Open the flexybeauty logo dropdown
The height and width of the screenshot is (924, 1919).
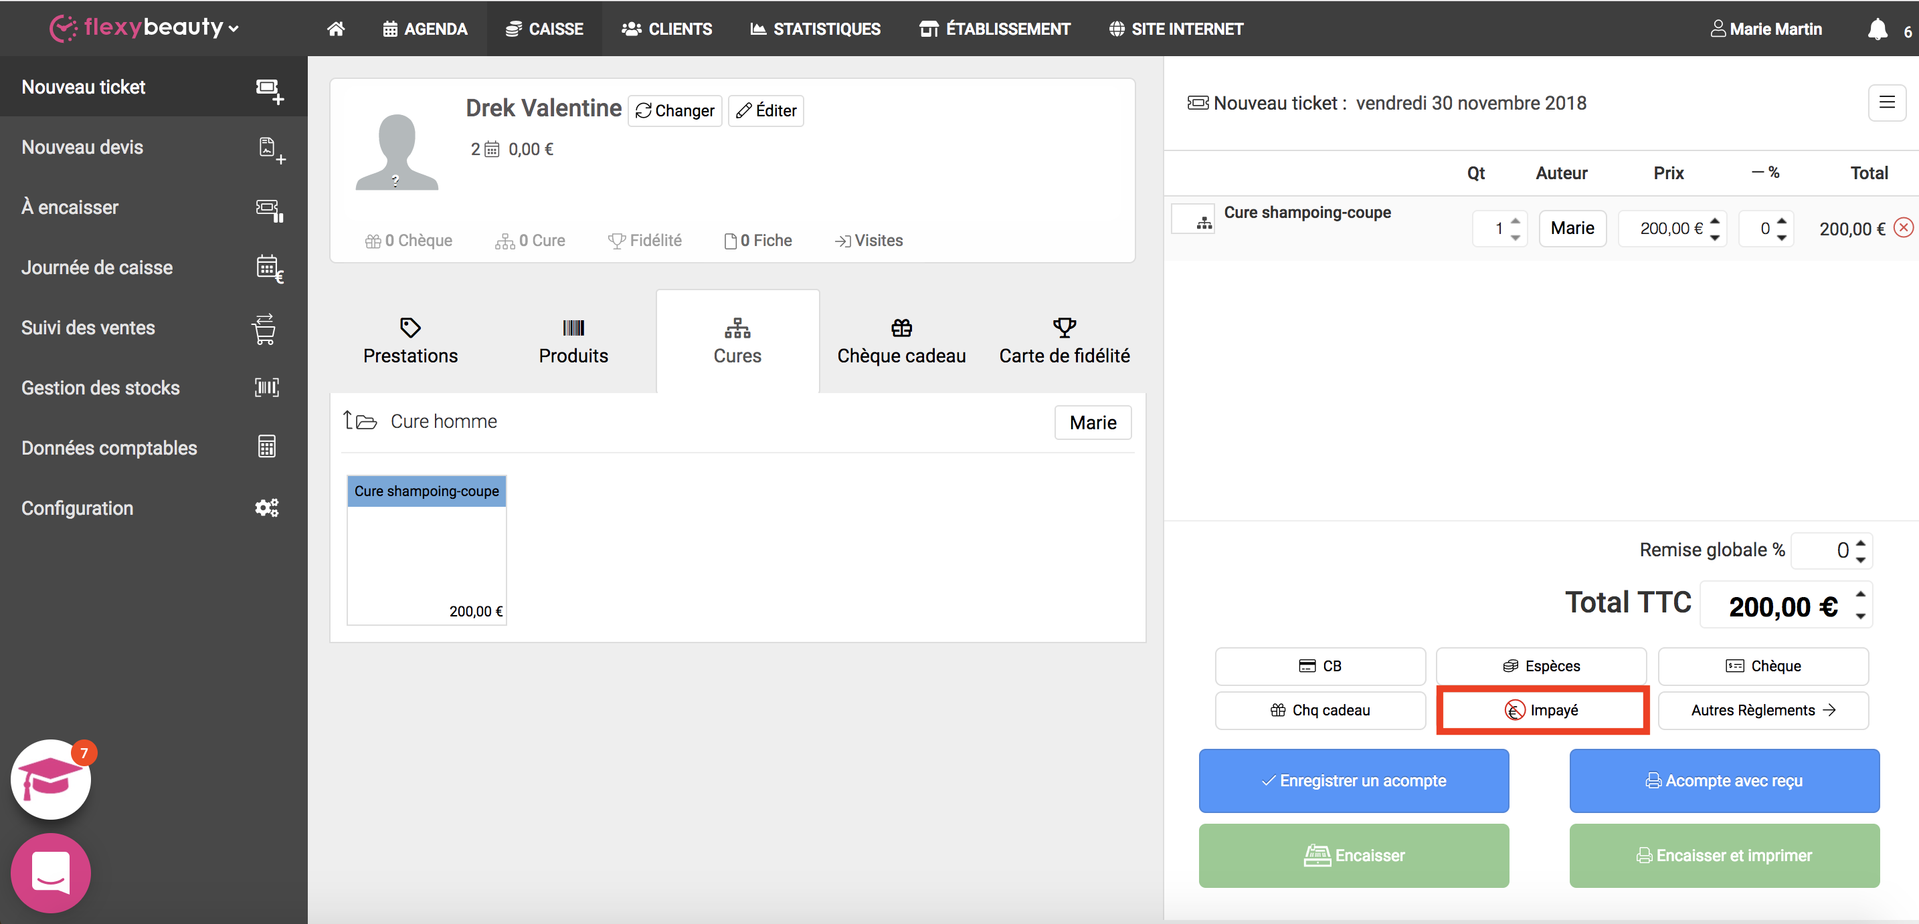145,28
